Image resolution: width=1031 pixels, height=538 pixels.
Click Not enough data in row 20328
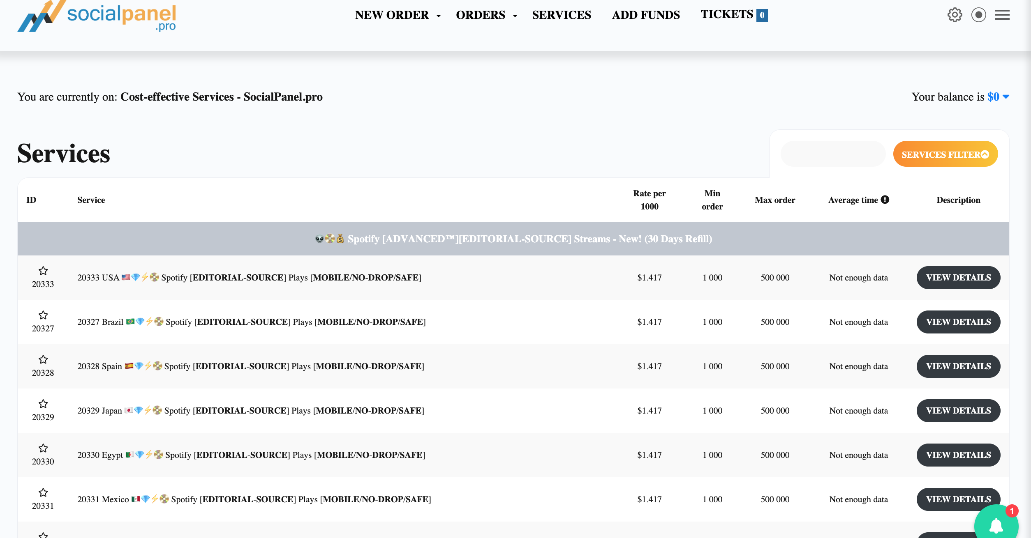coord(858,366)
